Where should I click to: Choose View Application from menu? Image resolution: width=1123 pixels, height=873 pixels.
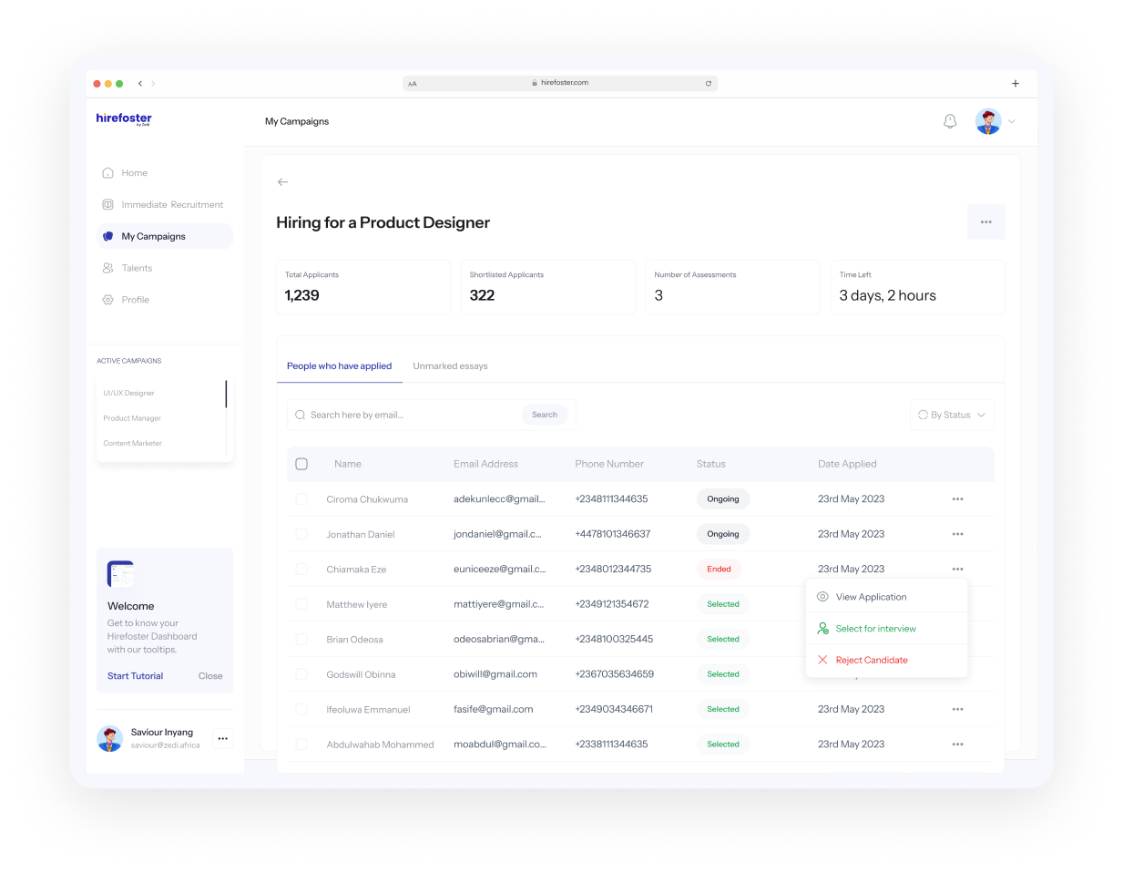[886, 597]
